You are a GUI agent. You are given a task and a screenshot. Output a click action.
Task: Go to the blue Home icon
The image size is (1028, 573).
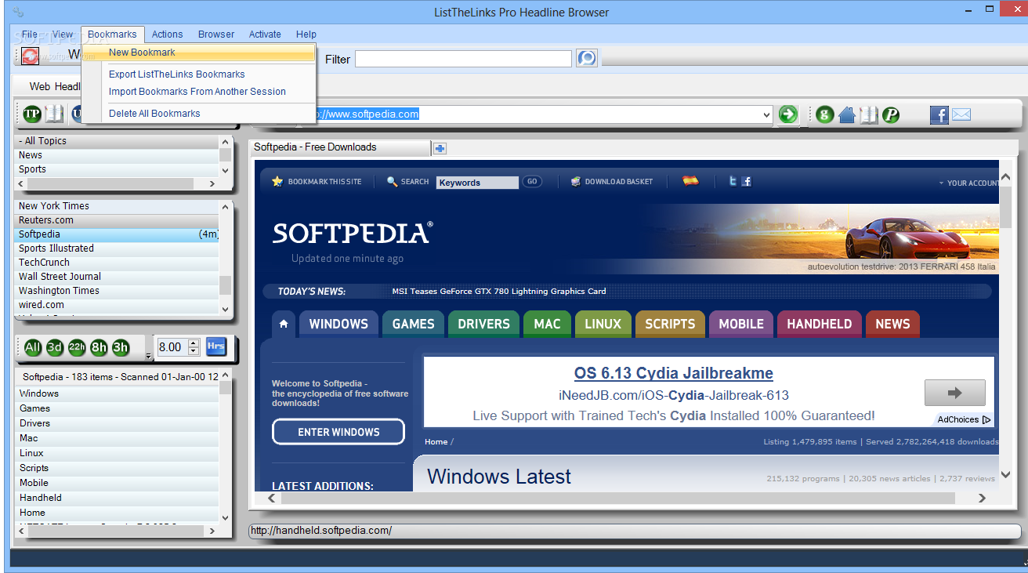coord(846,114)
